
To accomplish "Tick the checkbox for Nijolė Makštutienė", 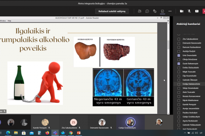I will click(179, 101).
